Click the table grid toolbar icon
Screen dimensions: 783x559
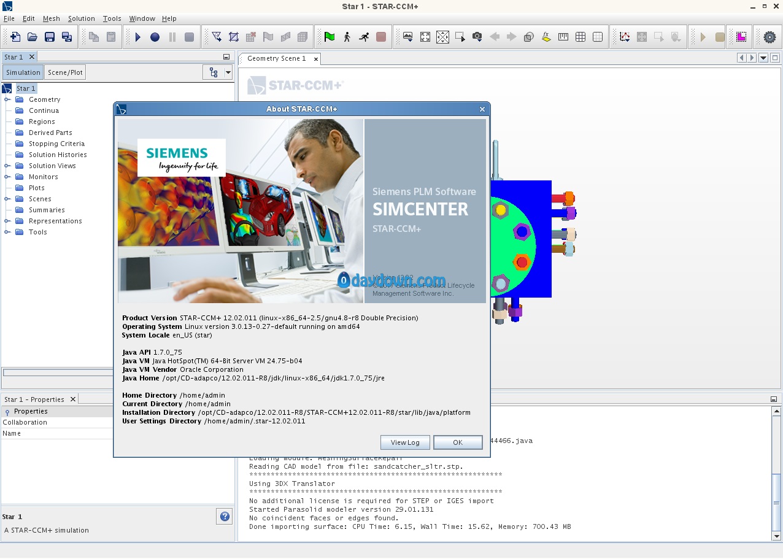tap(580, 37)
